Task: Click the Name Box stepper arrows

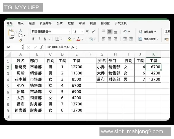Action: pos(23,47)
